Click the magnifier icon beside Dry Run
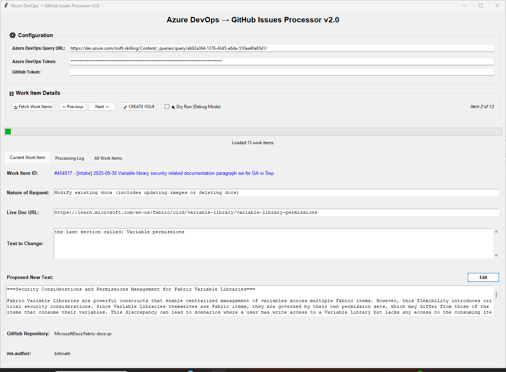The height and width of the screenshot is (372, 506). (173, 107)
